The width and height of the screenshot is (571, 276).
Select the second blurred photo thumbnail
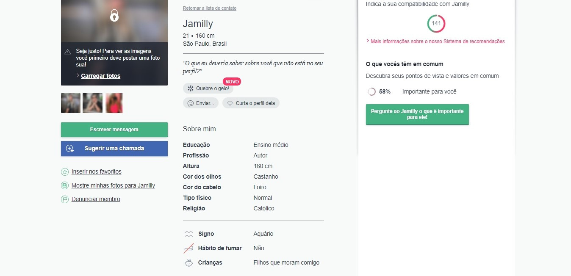pyautogui.click(x=92, y=103)
